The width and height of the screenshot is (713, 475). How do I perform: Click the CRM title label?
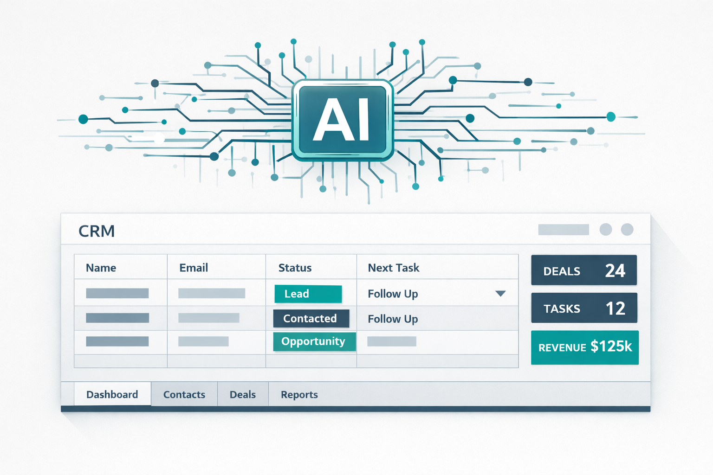tap(96, 231)
